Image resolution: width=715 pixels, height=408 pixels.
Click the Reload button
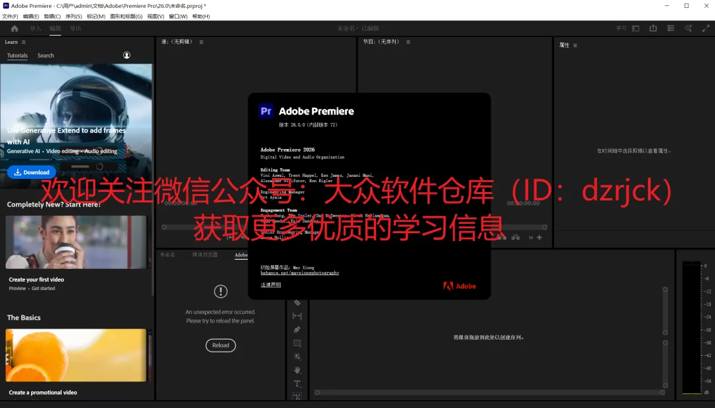coord(220,346)
